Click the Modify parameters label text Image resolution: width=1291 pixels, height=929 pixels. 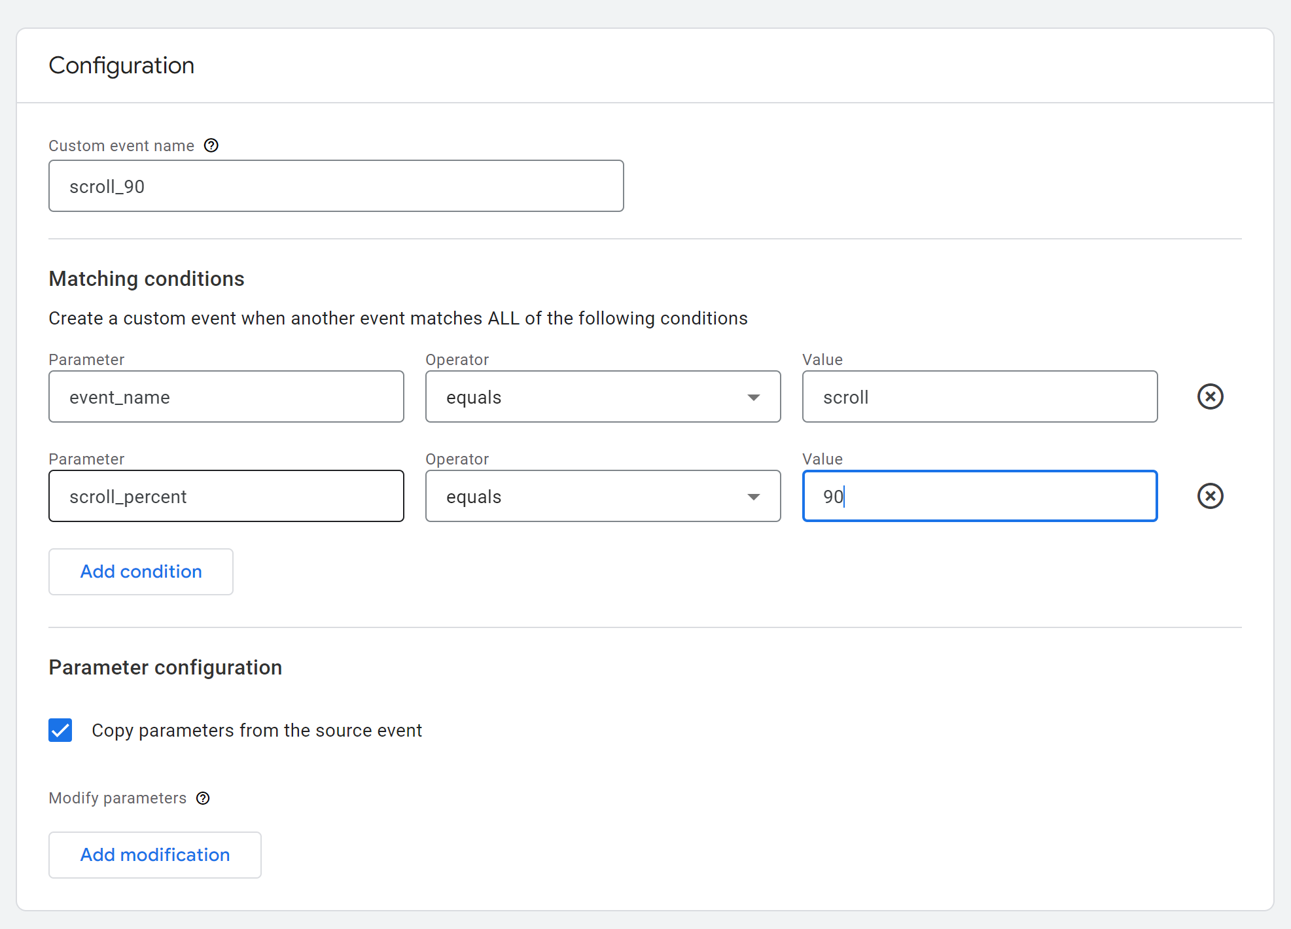(x=118, y=798)
